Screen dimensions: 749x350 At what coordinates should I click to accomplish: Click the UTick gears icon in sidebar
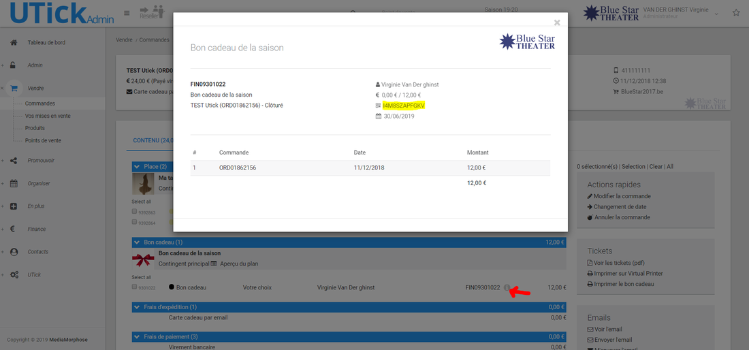point(14,274)
